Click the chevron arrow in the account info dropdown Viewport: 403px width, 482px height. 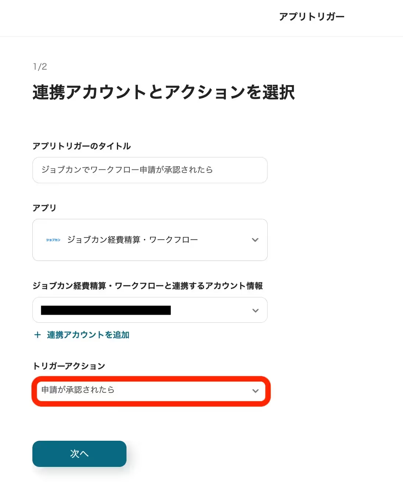click(x=255, y=310)
